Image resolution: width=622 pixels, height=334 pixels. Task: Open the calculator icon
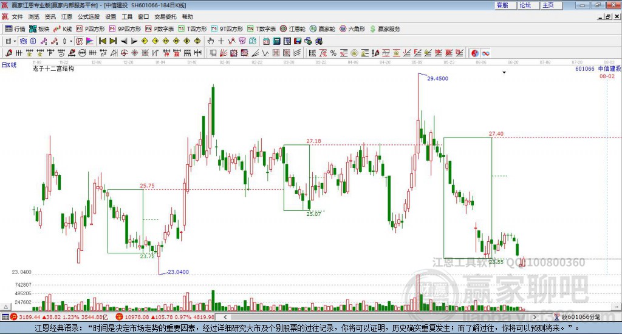point(276,41)
